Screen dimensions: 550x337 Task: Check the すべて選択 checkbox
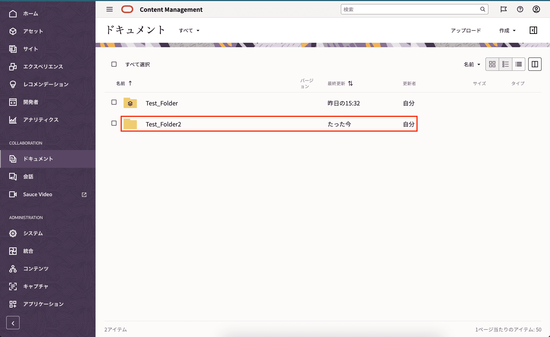pyautogui.click(x=114, y=64)
